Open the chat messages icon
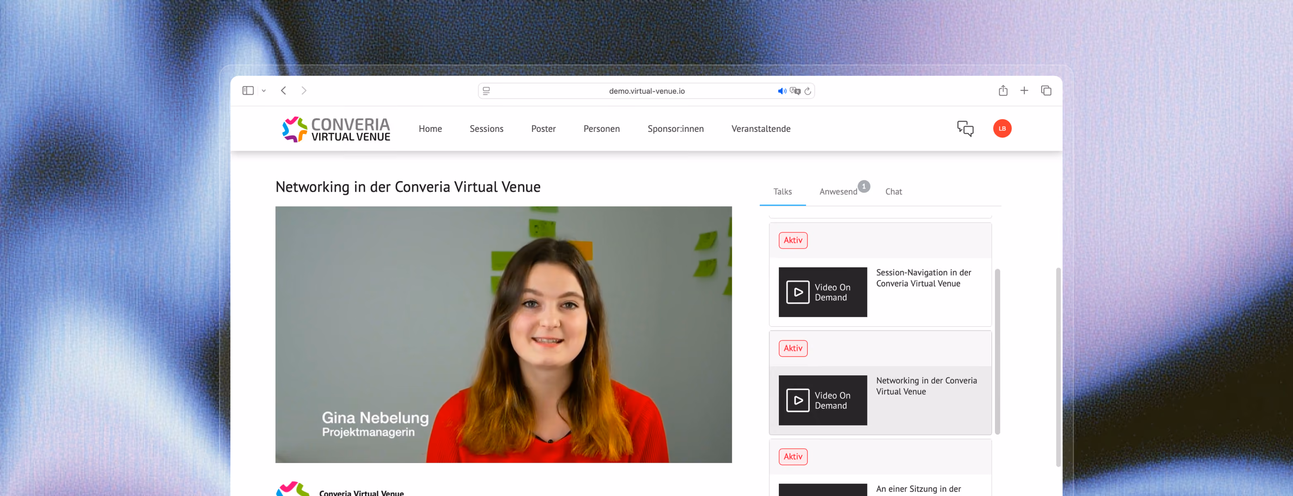The height and width of the screenshot is (496, 1293). [965, 129]
